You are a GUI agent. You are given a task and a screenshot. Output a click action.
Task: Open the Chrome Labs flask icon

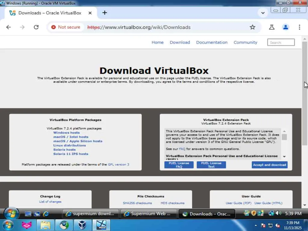click(x=272, y=27)
